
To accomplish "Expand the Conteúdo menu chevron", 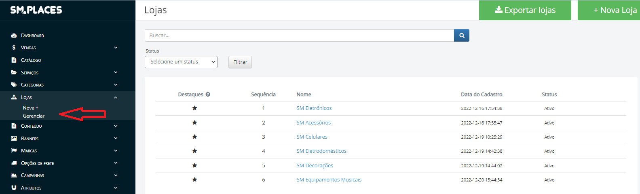I will point(116,126).
